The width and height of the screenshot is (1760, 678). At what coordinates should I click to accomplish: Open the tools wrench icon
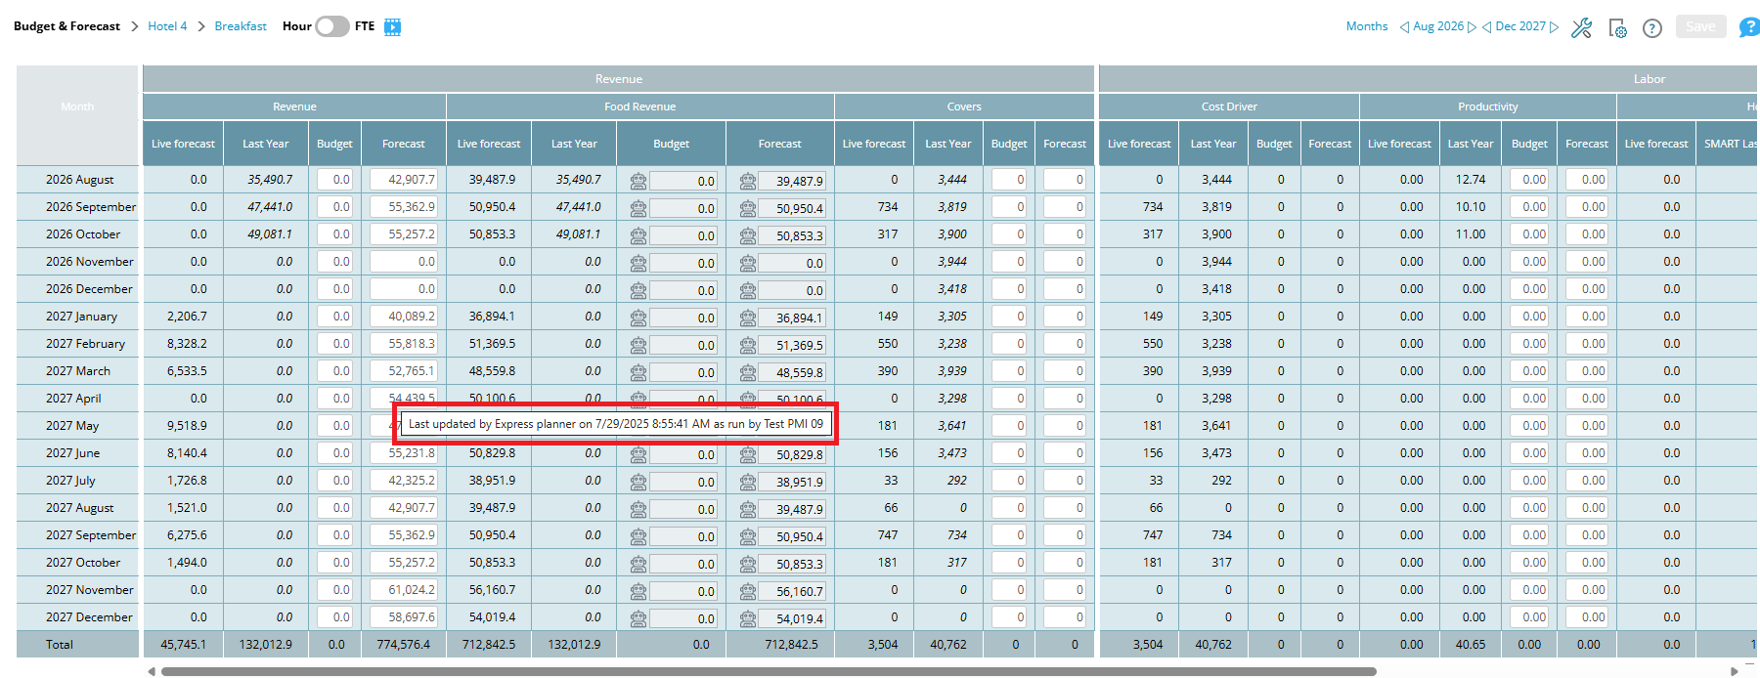pos(1581,28)
